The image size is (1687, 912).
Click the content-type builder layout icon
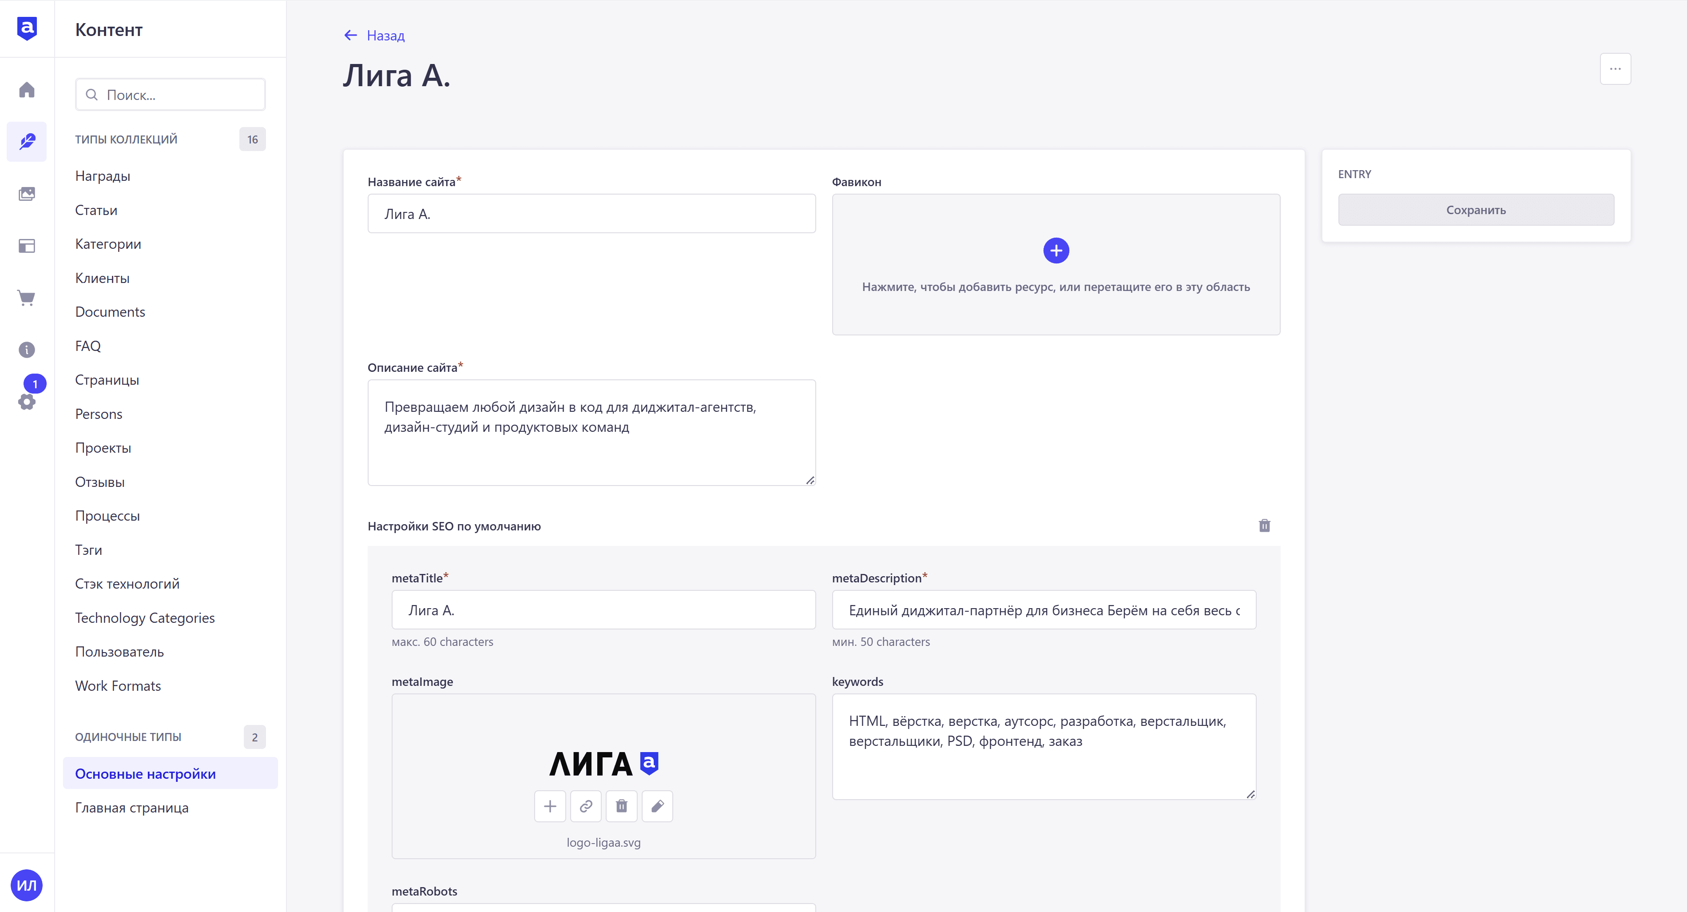[x=27, y=247]
